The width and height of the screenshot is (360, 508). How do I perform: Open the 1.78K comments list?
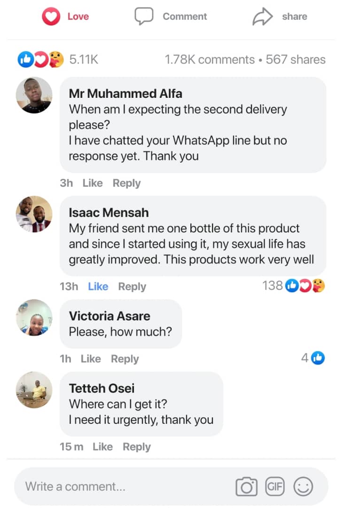(x=209, y=60)
